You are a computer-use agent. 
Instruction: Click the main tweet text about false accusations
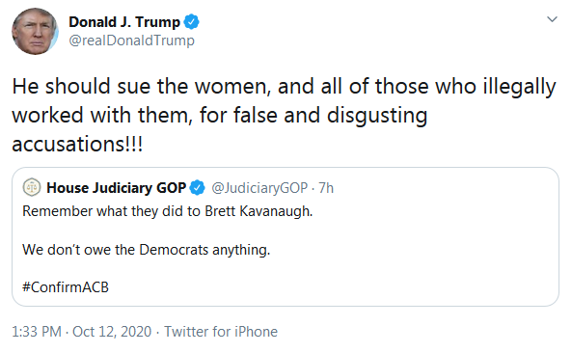pyautogui.click(x=284, y=115)
